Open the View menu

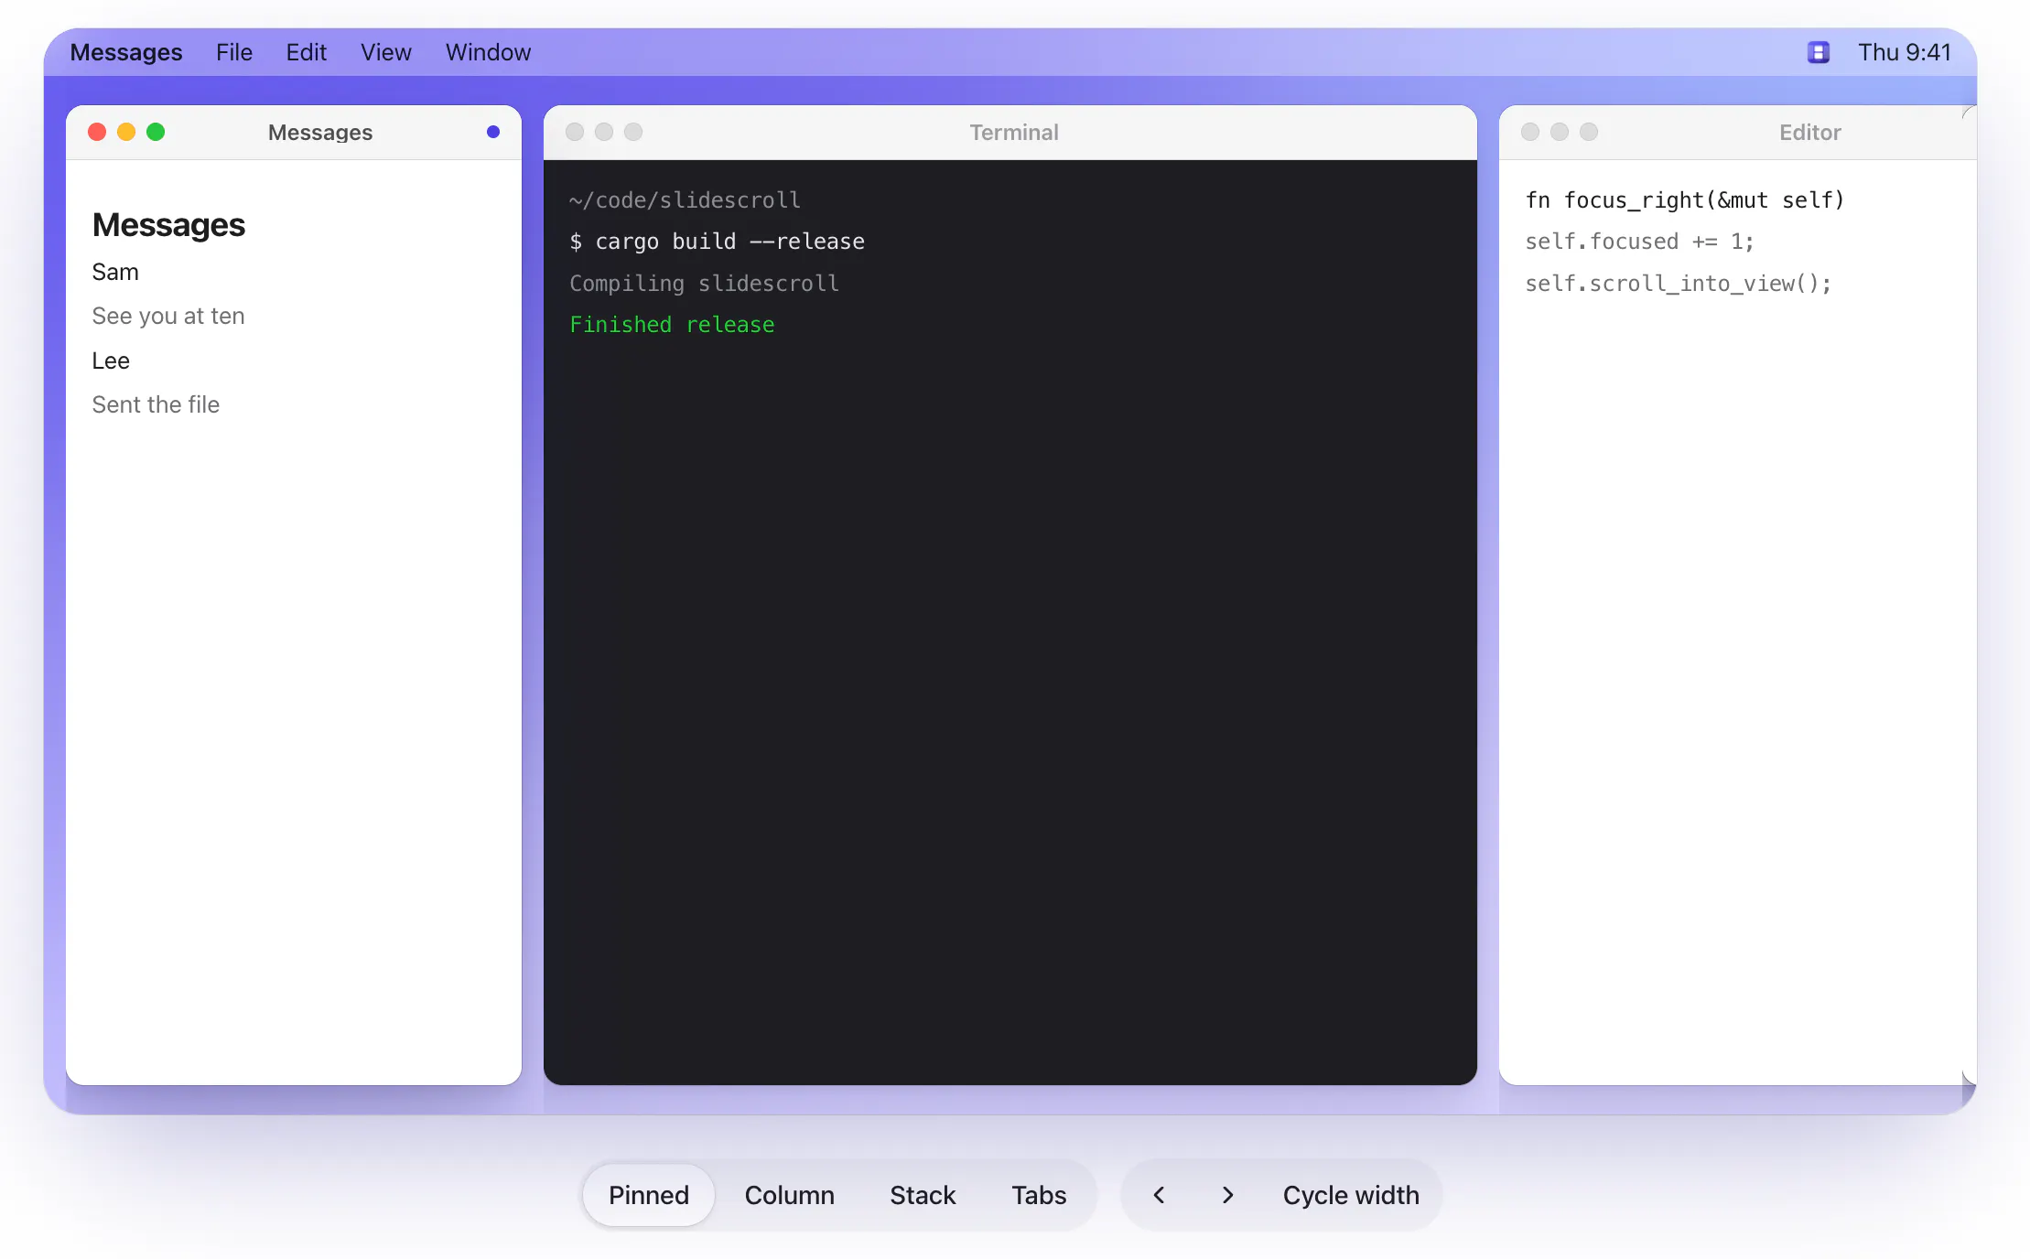click(x=385, y=52)
